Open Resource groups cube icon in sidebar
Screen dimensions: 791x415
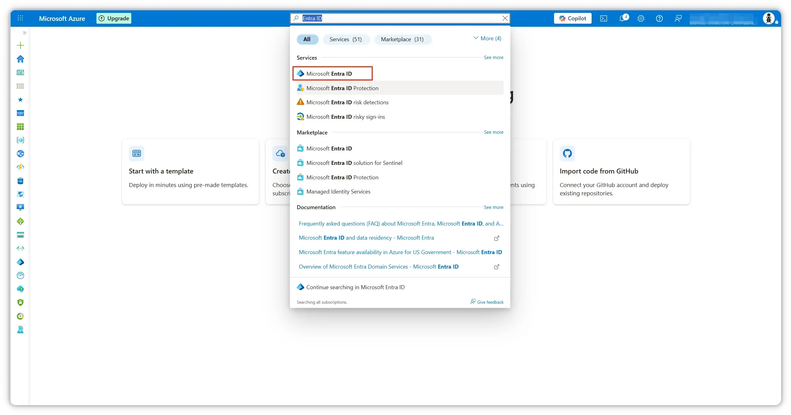[20, 140]
